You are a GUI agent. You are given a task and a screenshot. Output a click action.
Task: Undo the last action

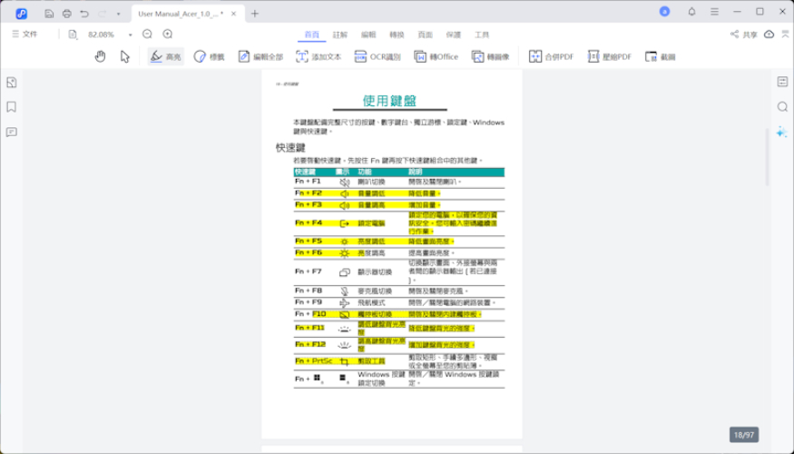click(84, 14)
